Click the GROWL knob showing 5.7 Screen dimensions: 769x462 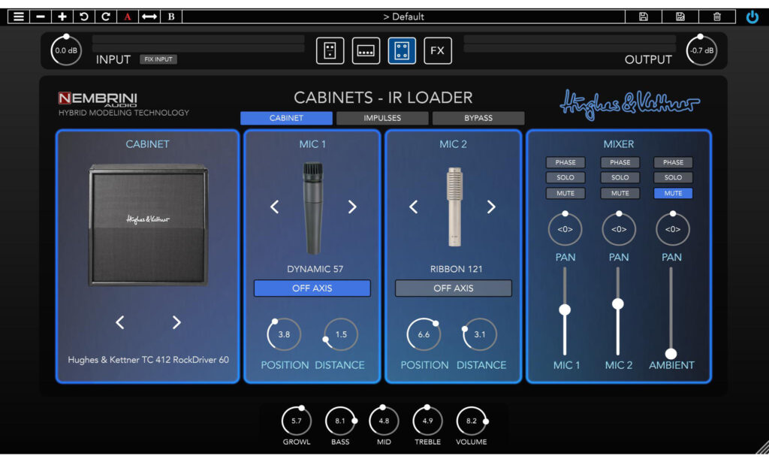click(296, 421)
